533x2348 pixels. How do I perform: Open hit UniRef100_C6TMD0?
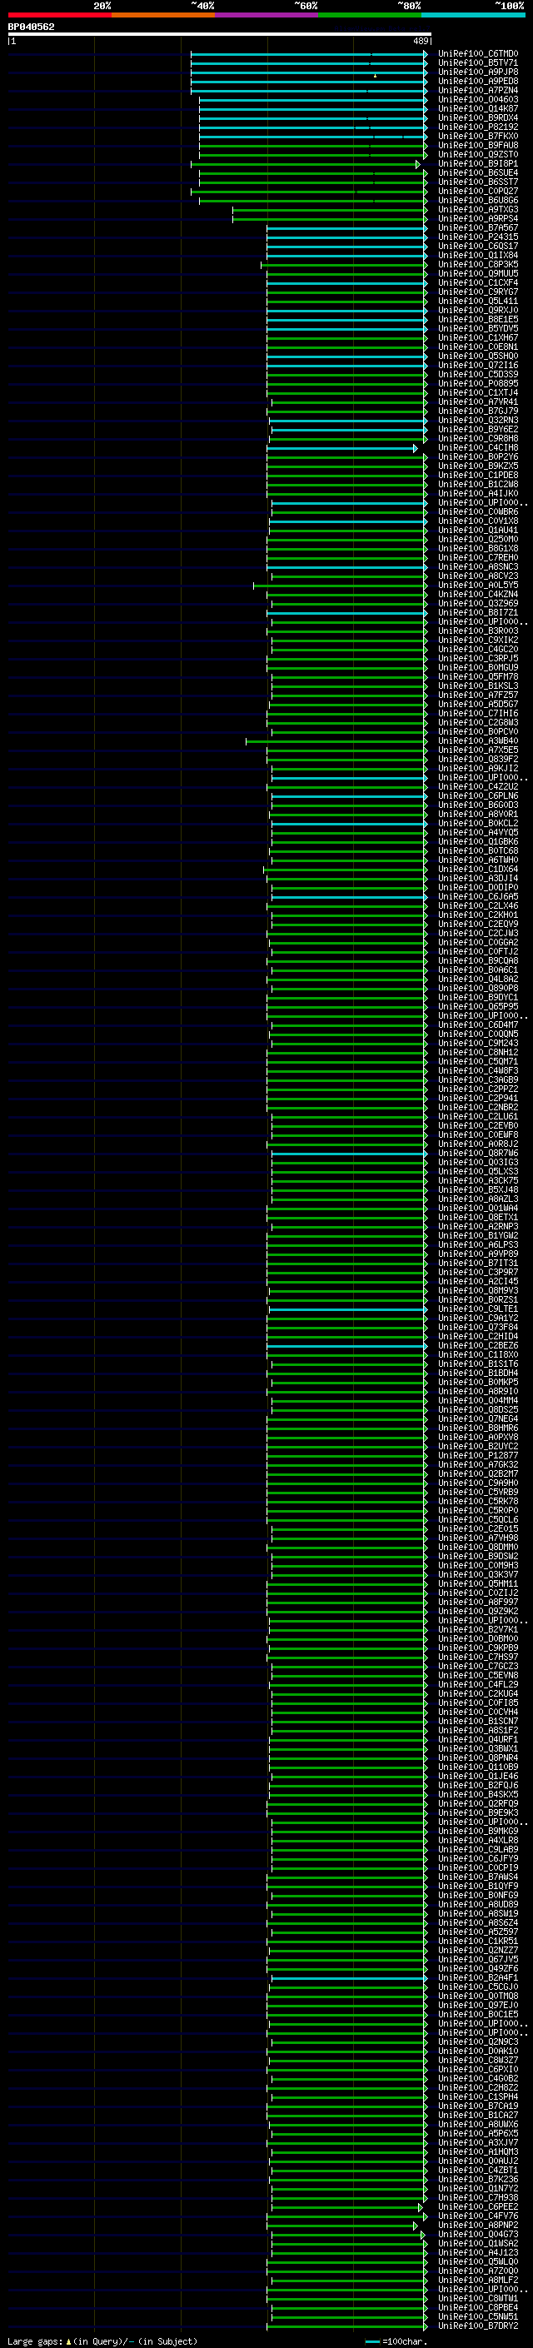477,54
